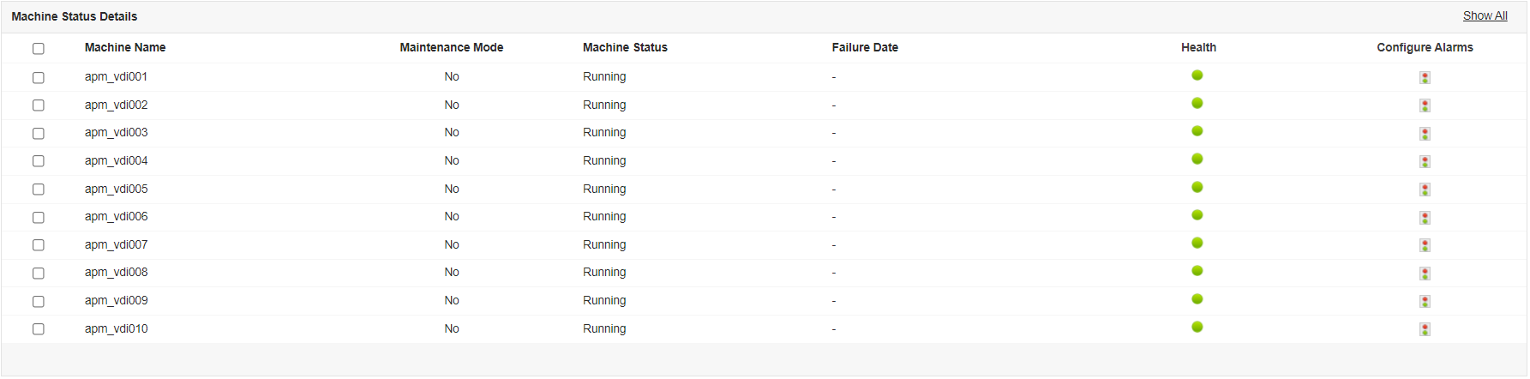Click Configure Alarms icon for apm_vdi007
The width and height of the screenshot is (1530, 379).
pyautogui.click(x=1425, y=245)
